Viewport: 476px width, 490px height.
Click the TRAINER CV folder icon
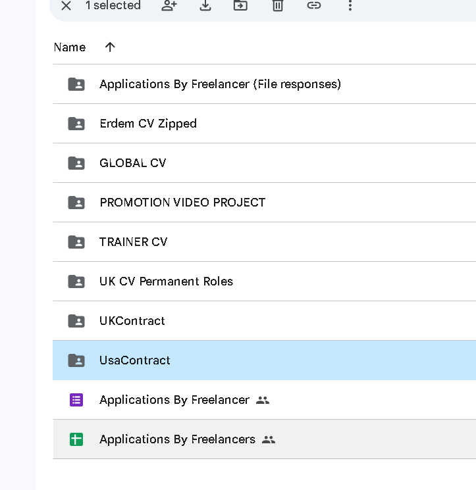click(x=76, y=242)
